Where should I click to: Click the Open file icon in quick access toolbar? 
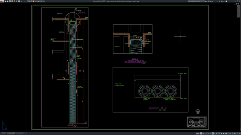pos(8,1)
